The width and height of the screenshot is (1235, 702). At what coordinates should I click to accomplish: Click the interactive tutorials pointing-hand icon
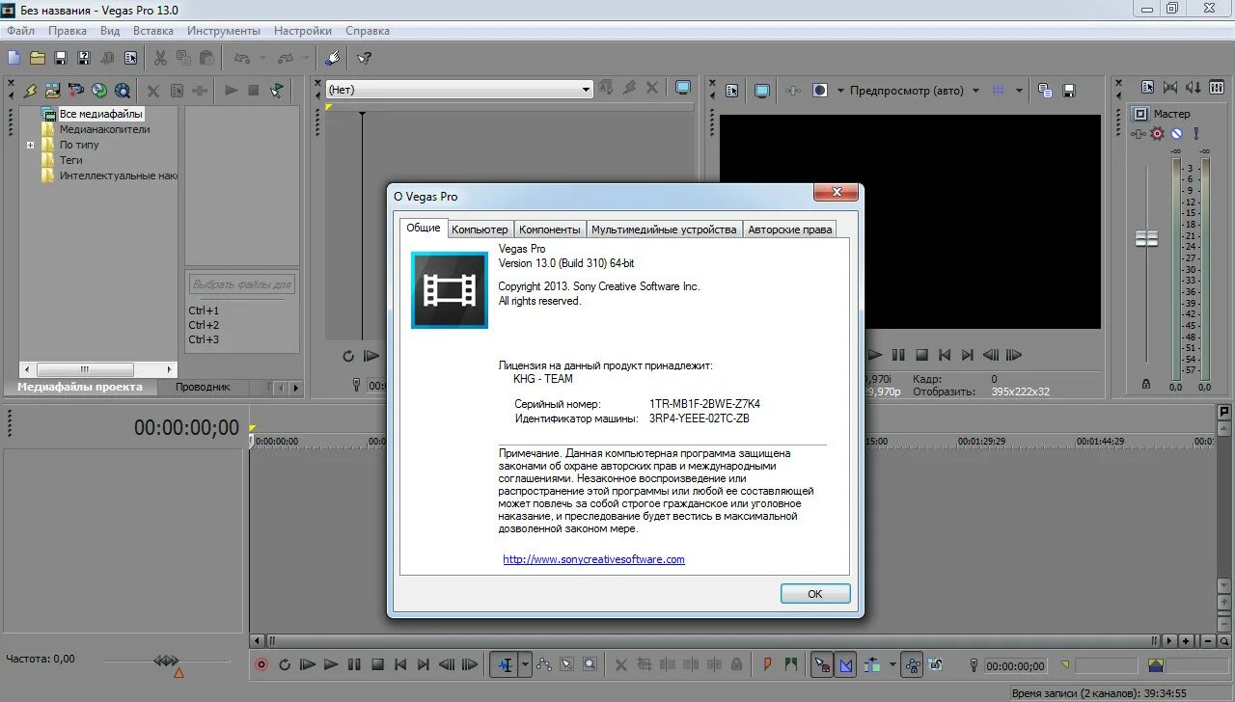coord(333,58)
